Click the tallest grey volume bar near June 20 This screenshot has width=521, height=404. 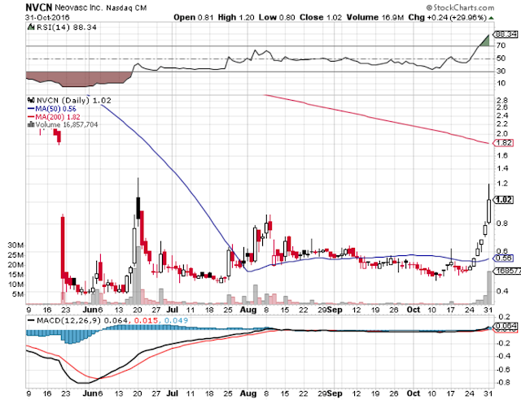[x=138, y=275]
